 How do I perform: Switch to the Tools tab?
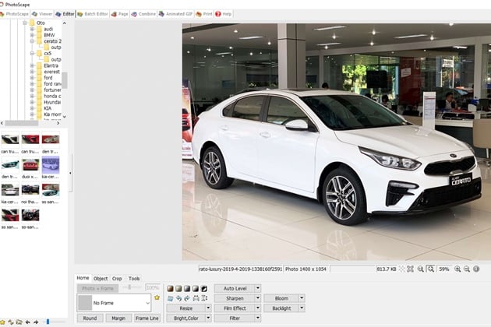pyautogui.click(x=134, y=279)
